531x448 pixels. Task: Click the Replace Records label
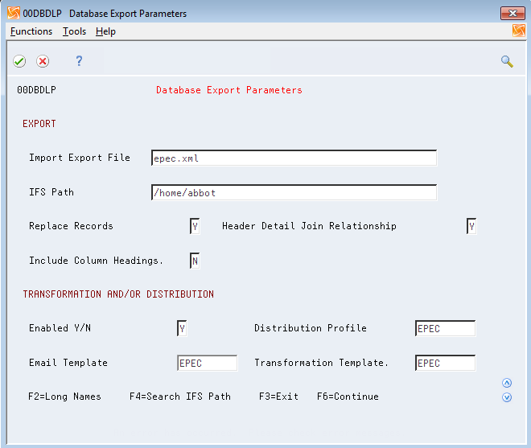71,226
